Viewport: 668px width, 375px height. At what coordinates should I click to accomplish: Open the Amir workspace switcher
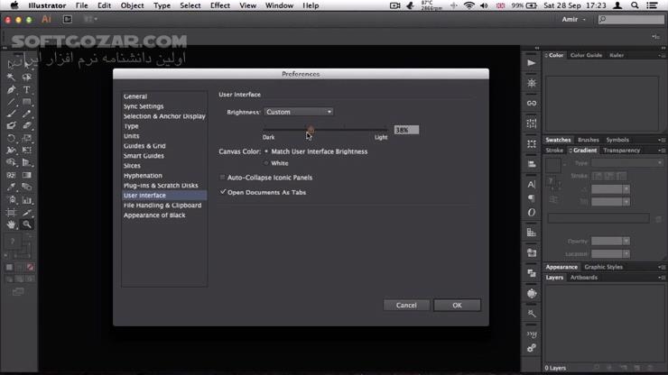point(573,19)
